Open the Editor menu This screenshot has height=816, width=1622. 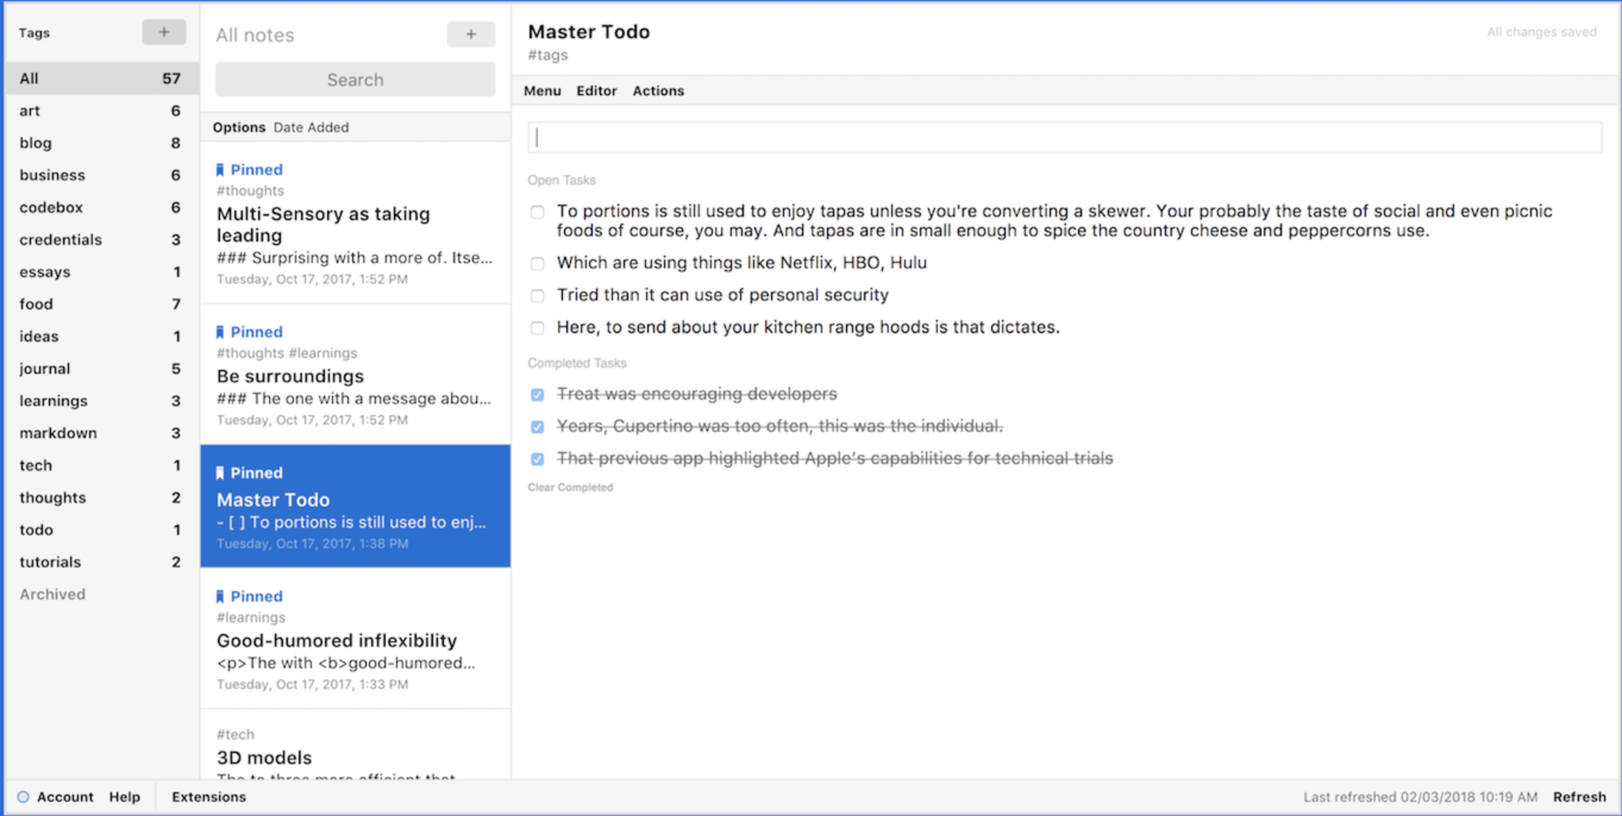click(x=596, y=90)
